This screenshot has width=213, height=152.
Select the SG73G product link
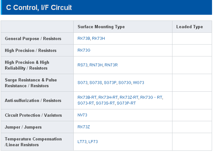tap(125, 83)
